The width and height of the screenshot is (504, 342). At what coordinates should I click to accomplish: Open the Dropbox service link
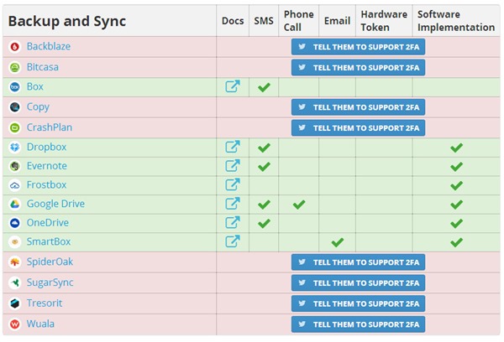[x=46, y=147]
